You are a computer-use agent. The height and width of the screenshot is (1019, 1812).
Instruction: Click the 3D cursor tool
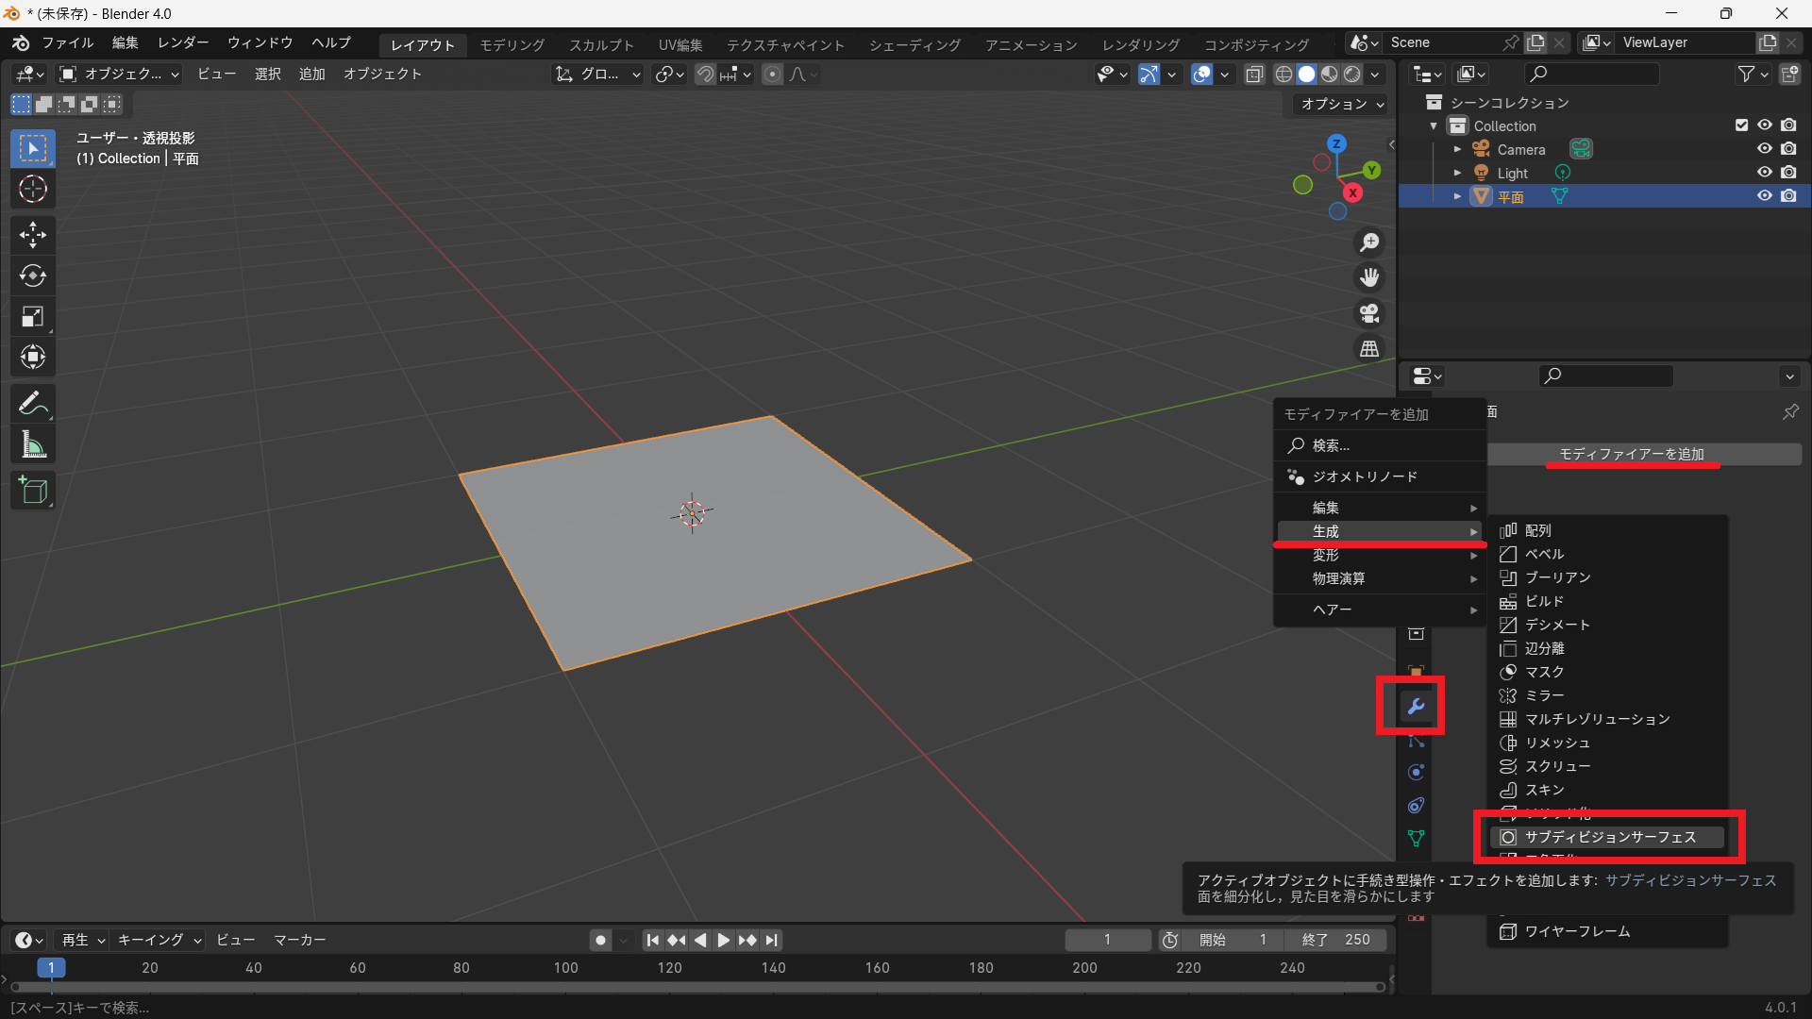click(33, 190)
